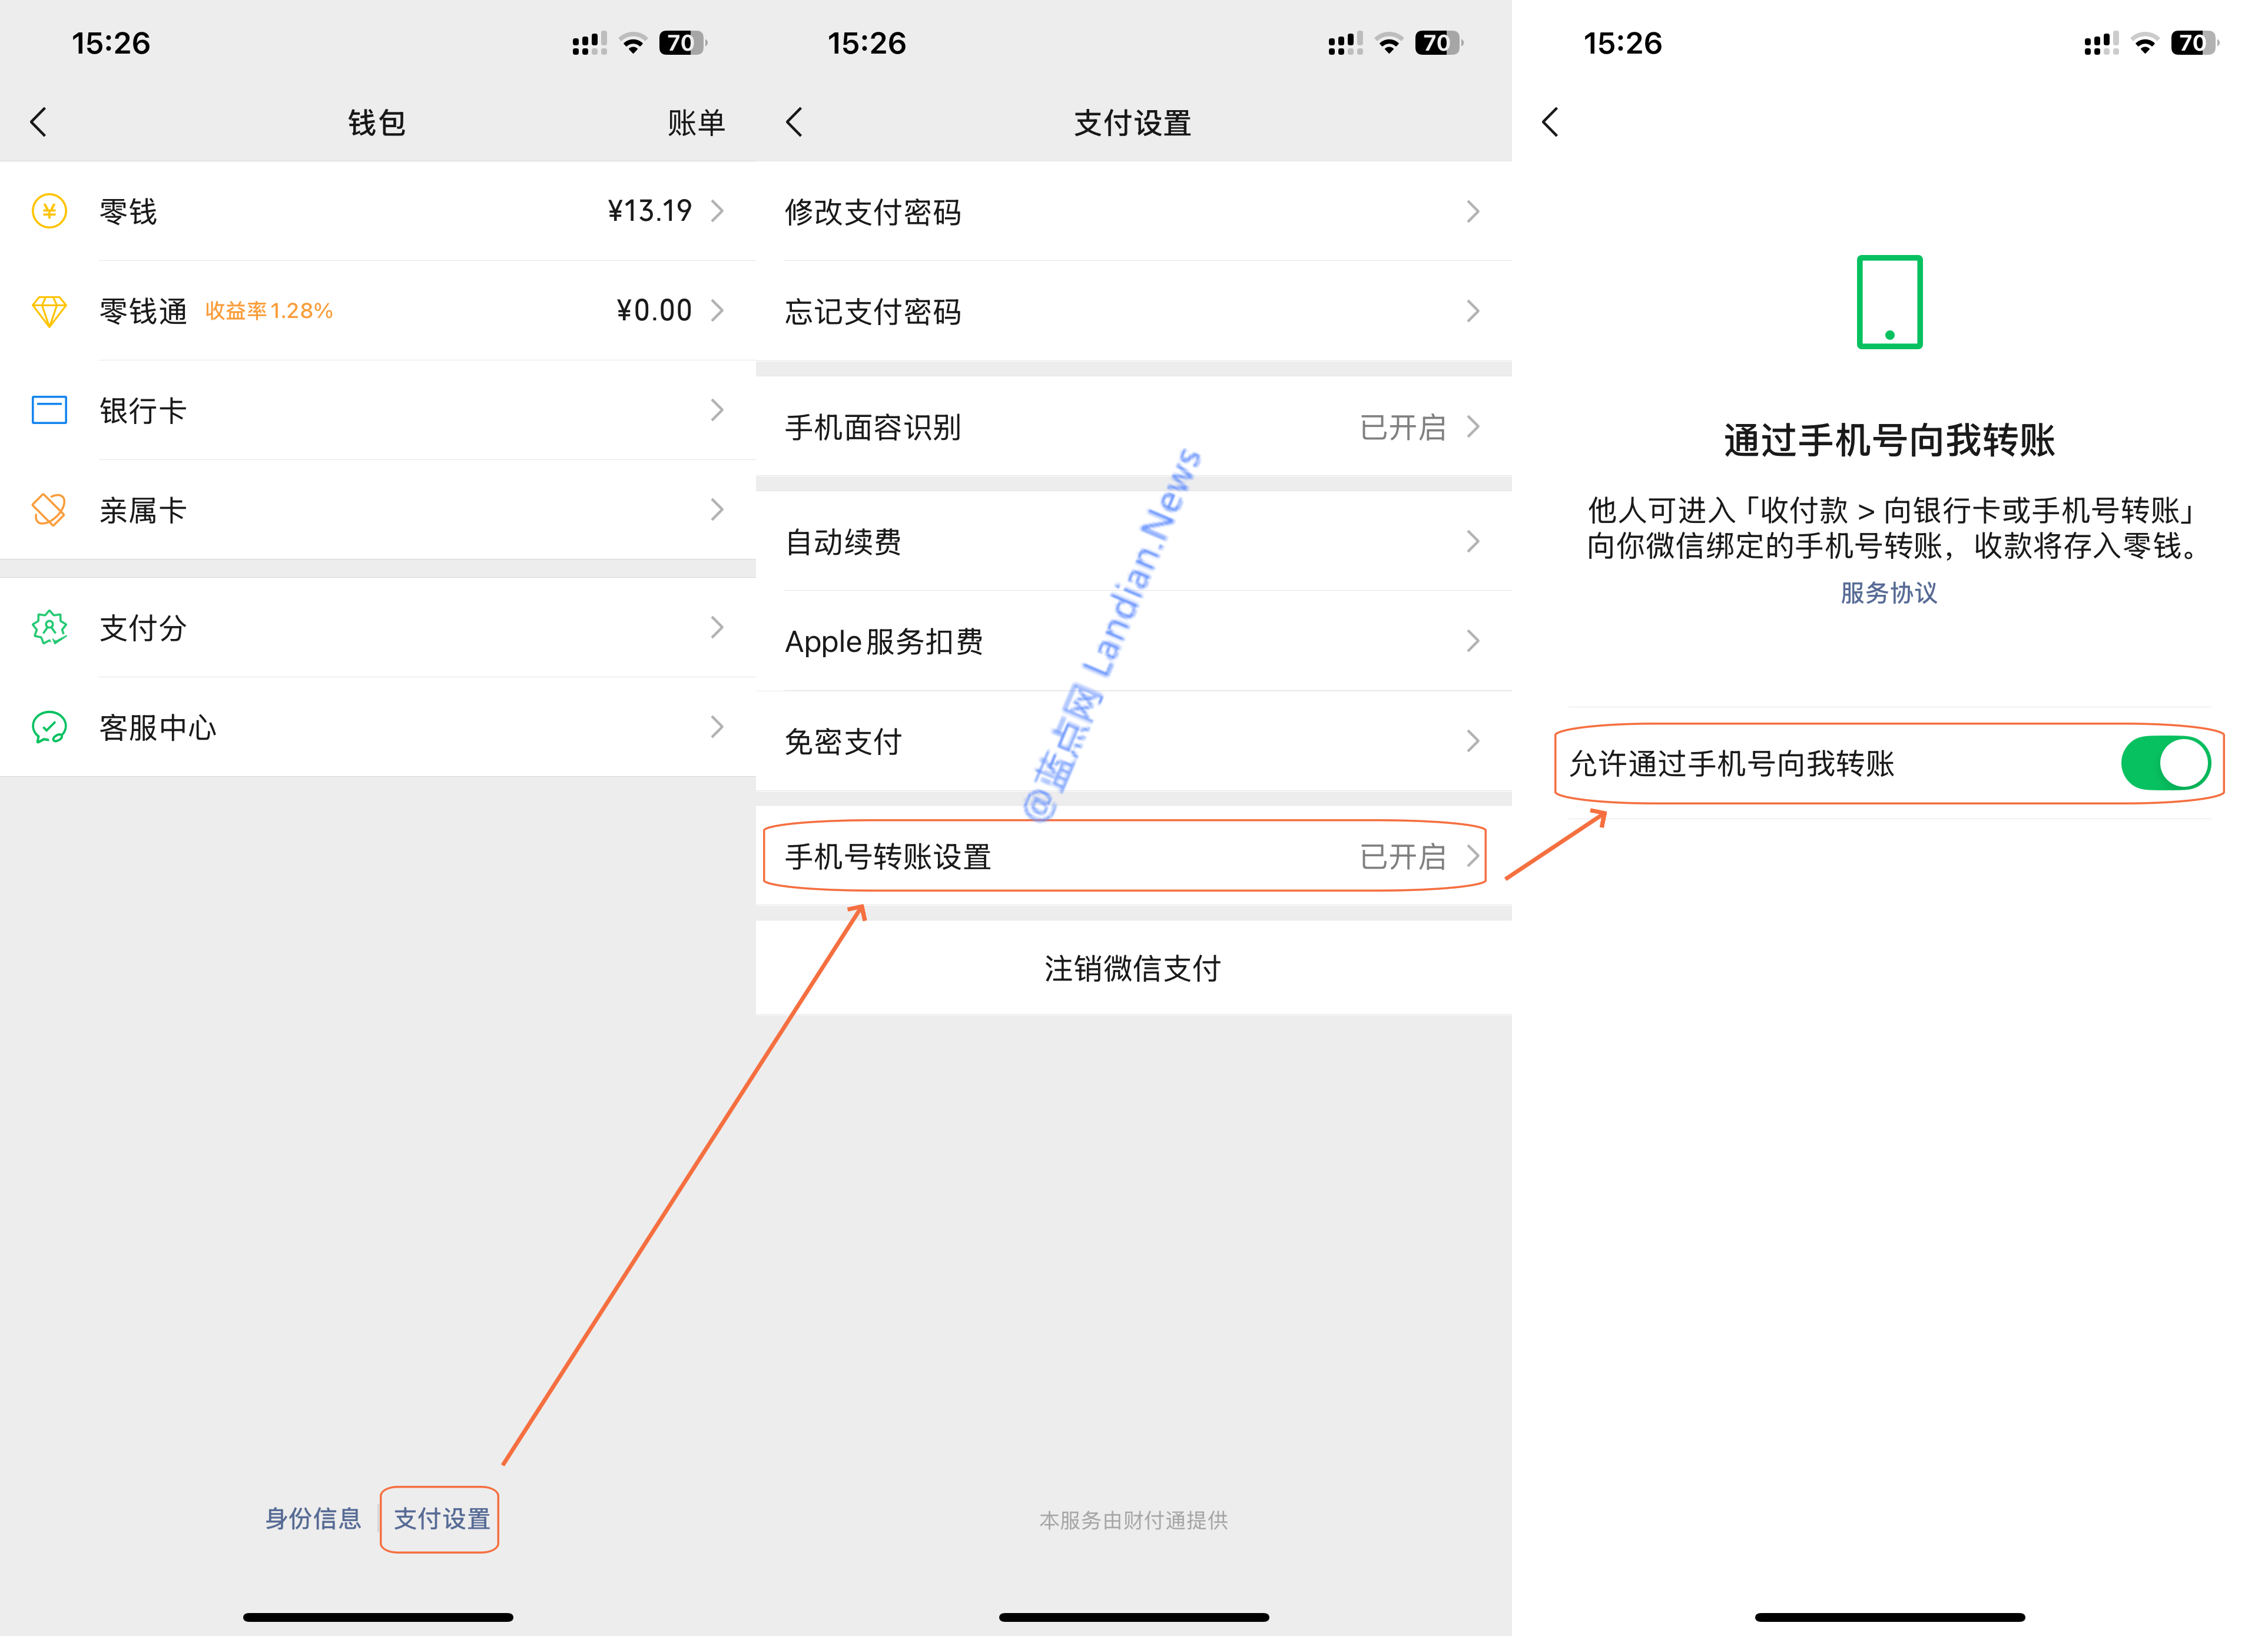Tap the 银行卡 card icon
The width and height of the screenshot is (2268, 1636).
[49, 410]
